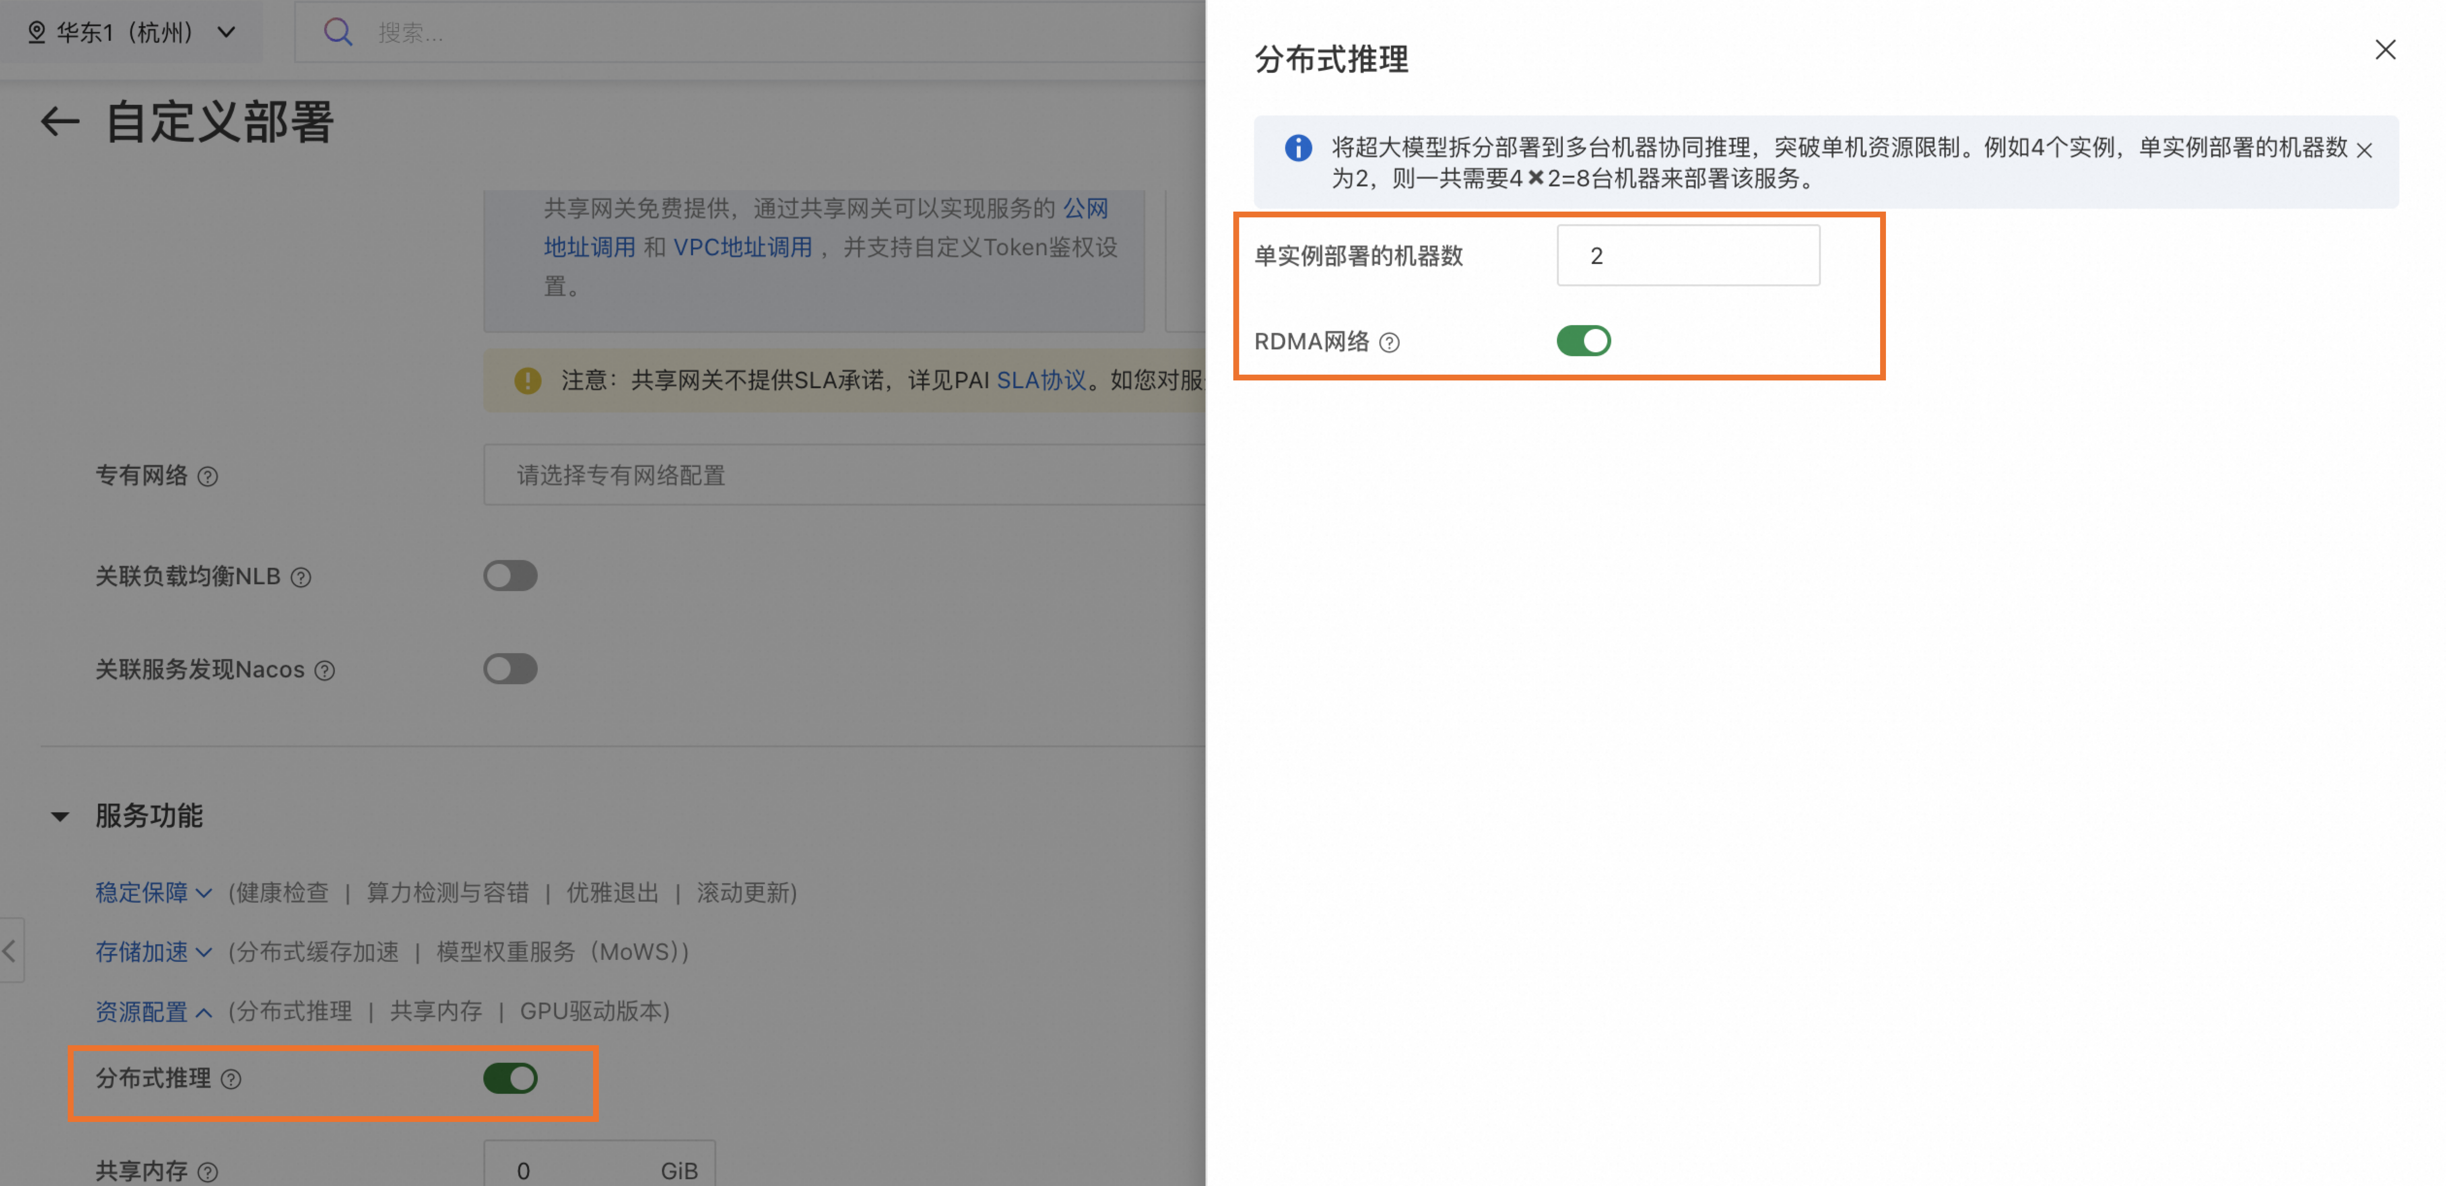Open the RDMA网络 help icon
2446x1186 pixels.
1390,342
